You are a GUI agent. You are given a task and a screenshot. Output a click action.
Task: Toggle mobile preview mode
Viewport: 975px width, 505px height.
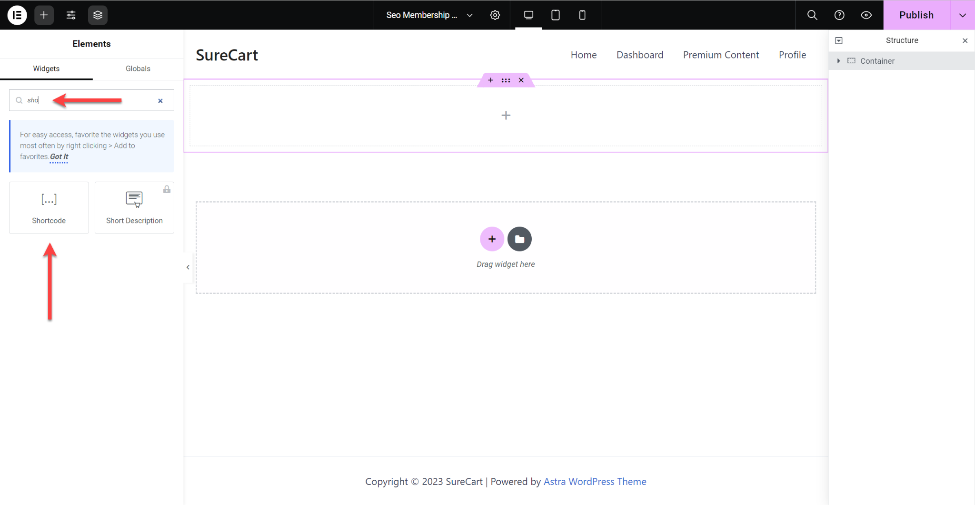coord(582,15)
